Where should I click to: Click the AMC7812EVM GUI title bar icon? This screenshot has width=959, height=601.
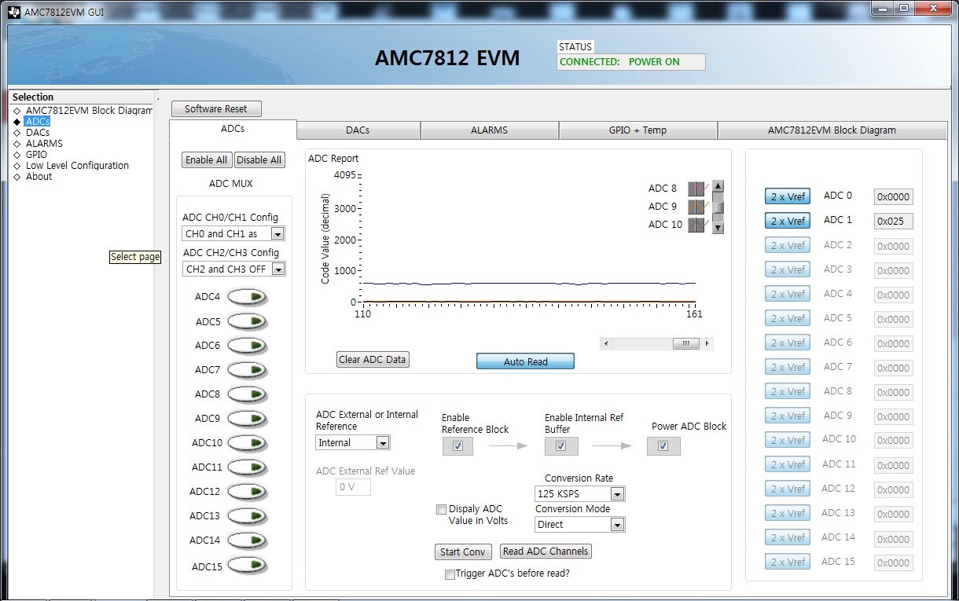point(14,12)
